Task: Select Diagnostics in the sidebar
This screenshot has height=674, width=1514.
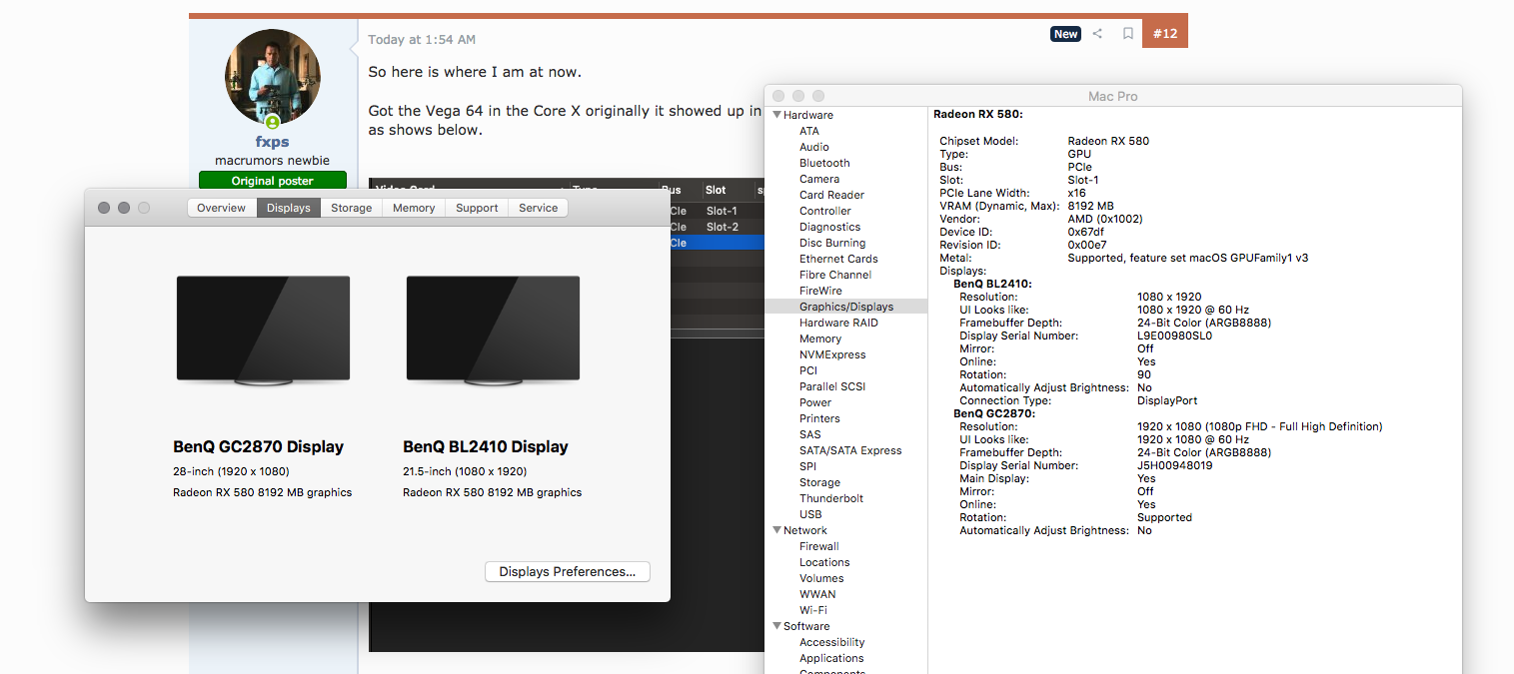Action: coord(829,227)
